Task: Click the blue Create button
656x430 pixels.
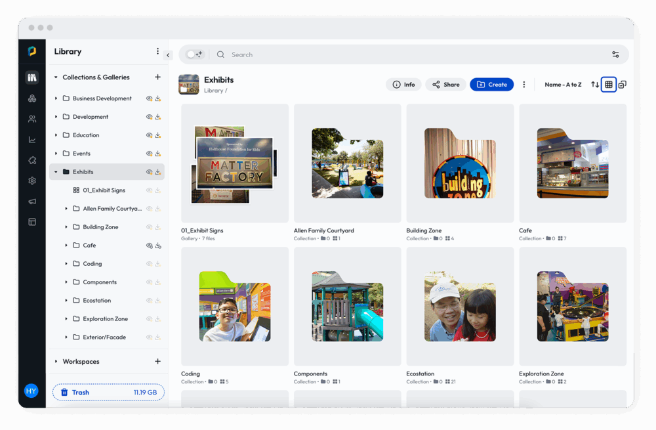Action: point(491,85)
